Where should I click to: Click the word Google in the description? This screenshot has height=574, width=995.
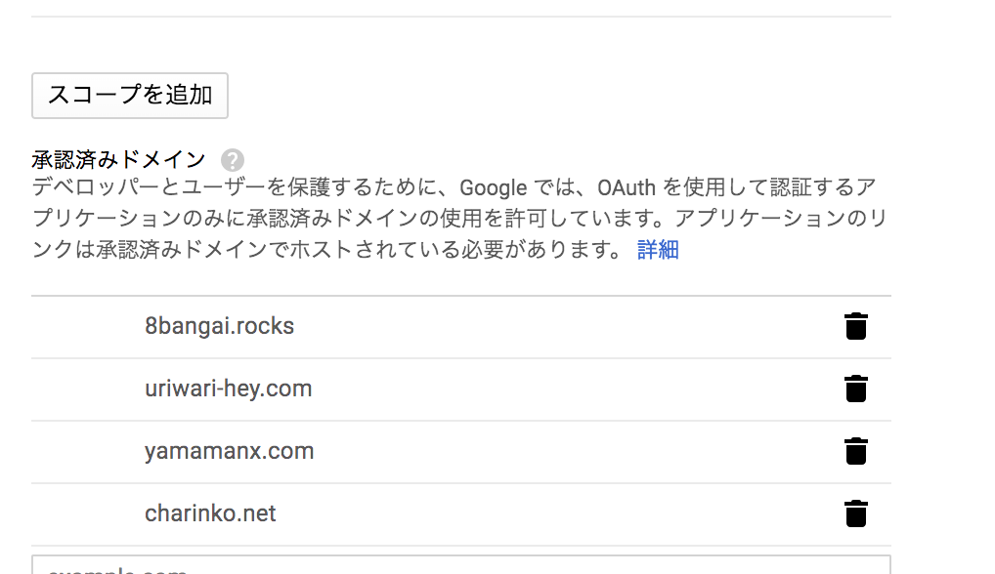pos(493,188)
